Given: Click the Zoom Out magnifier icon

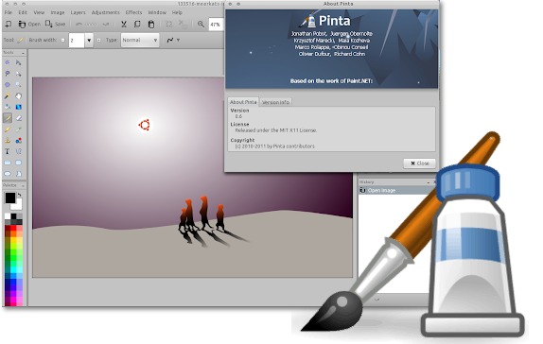Looking at the screenshot, I should [201, 24].
